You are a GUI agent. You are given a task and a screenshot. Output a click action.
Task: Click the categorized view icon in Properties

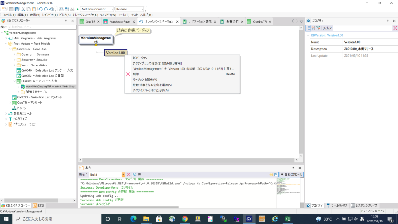309,28
